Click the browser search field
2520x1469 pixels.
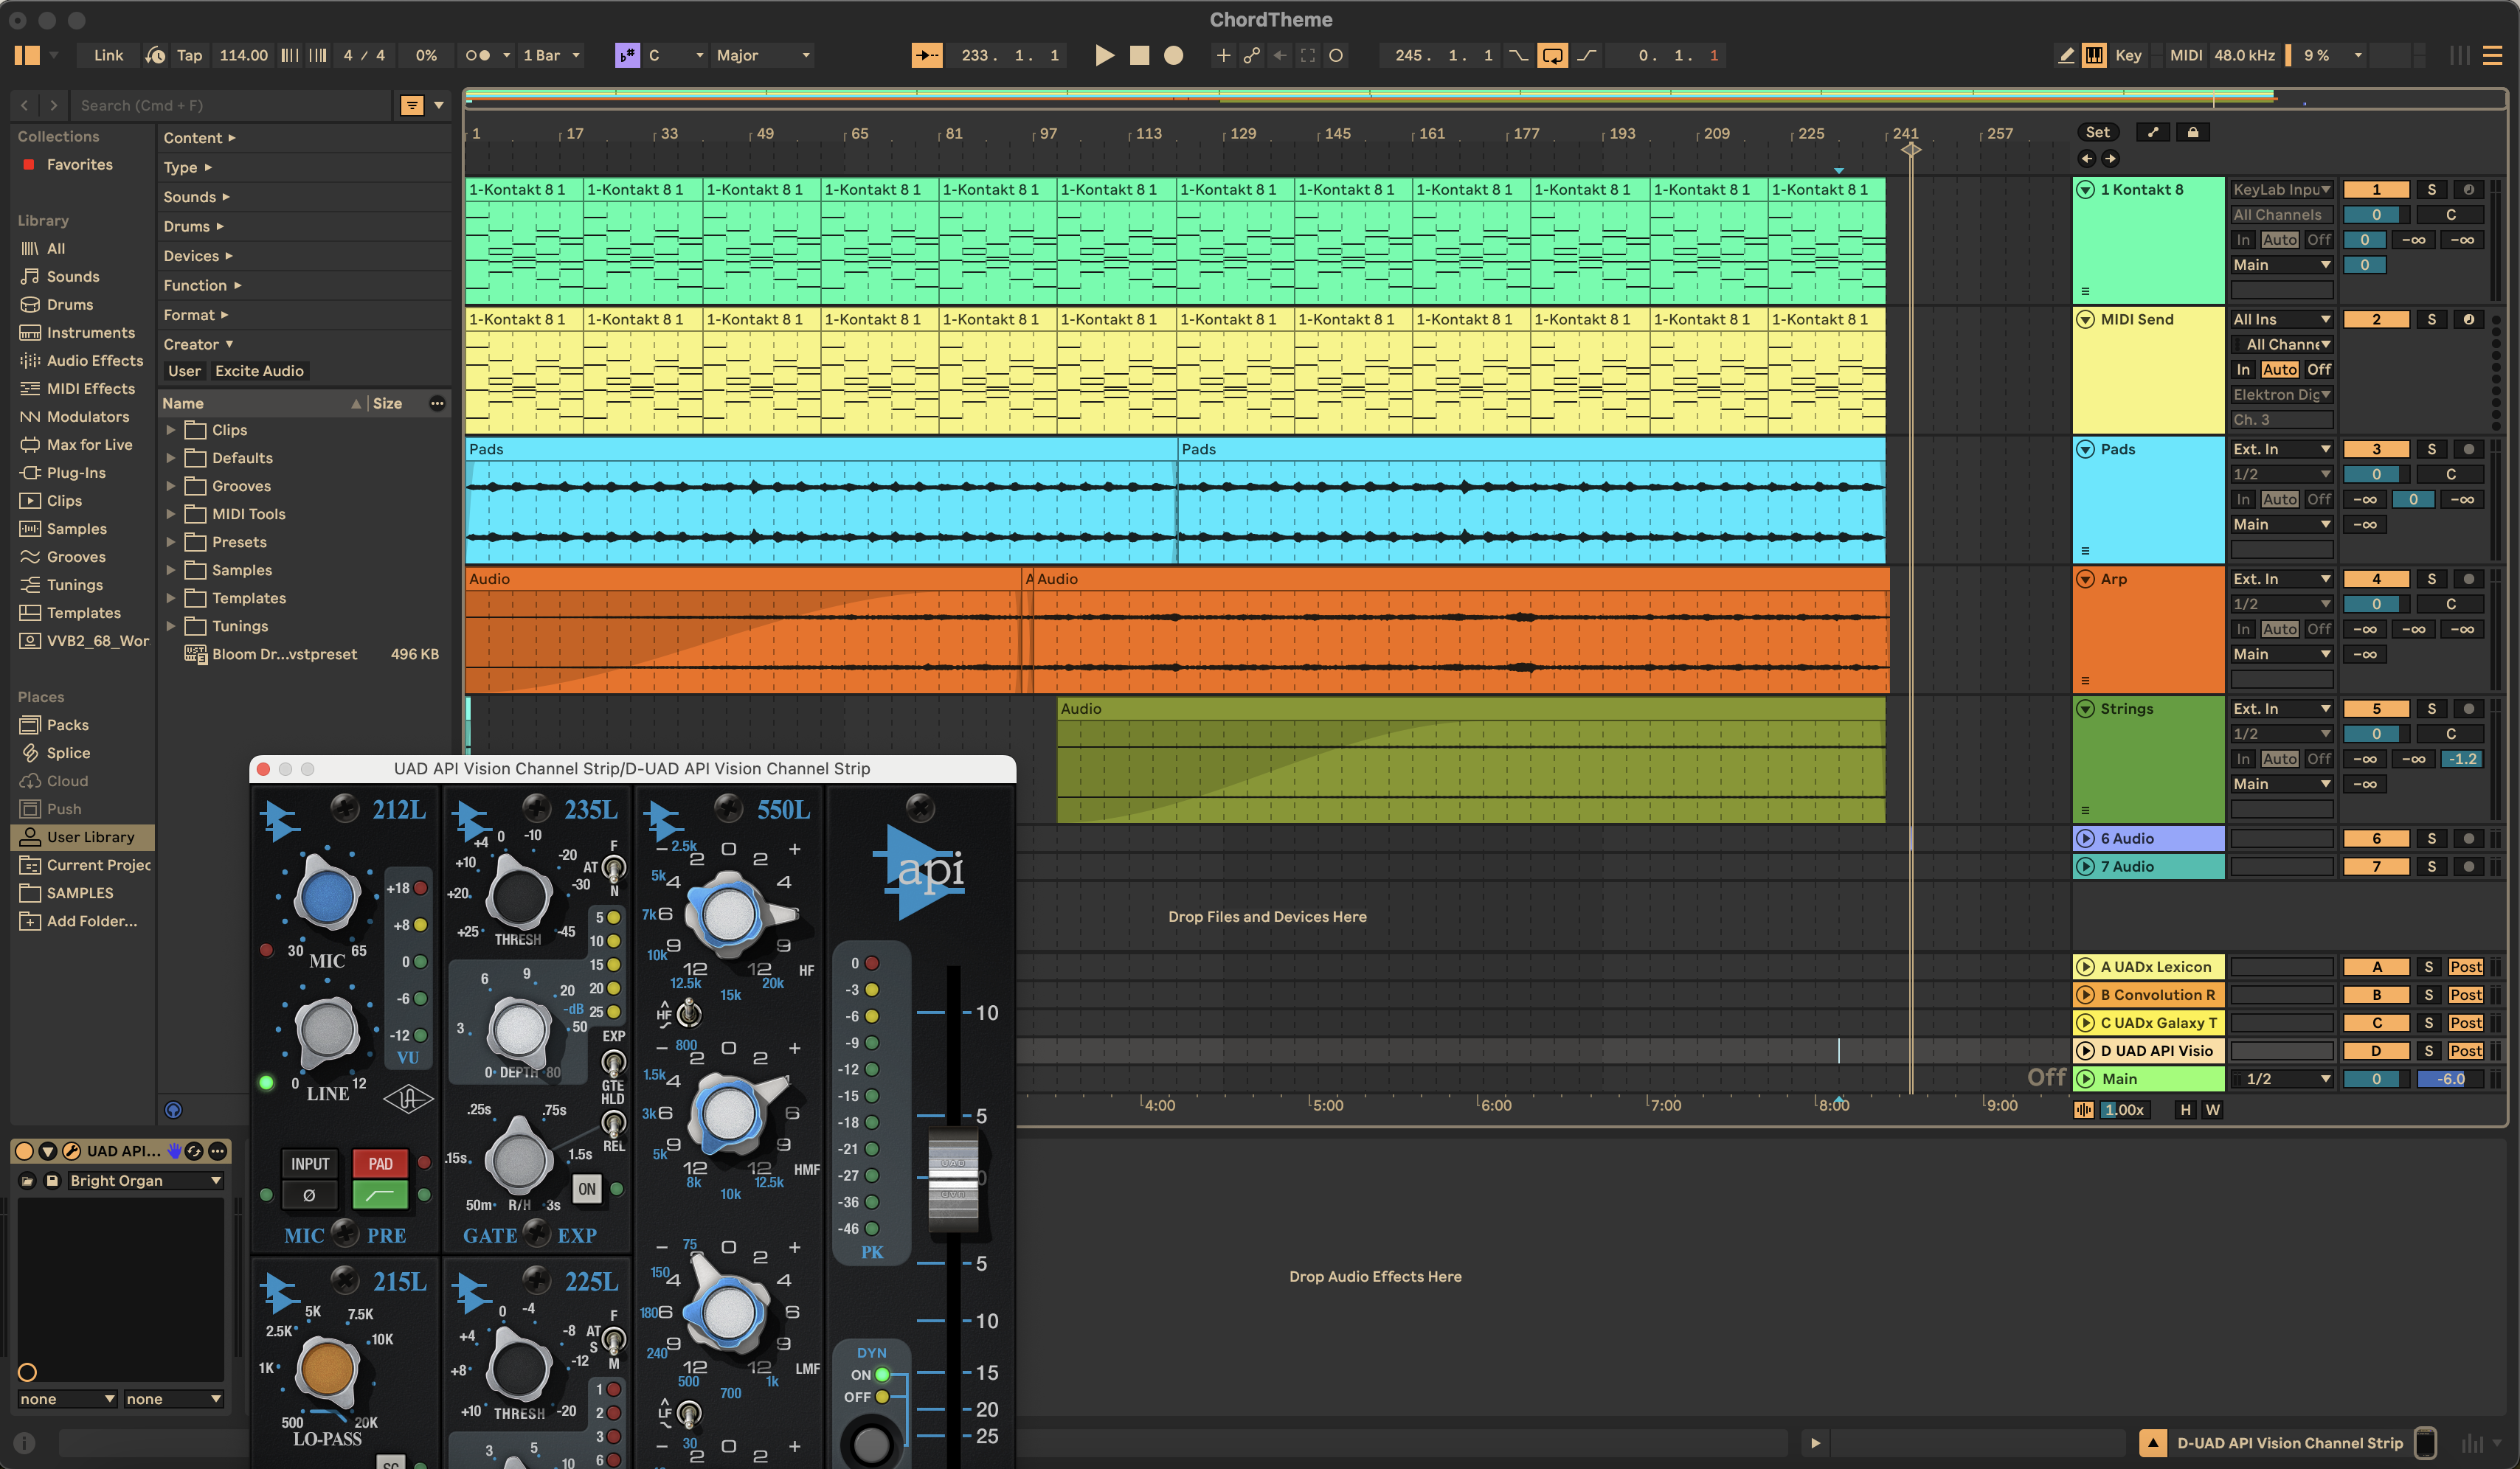[x=230, y=106]
